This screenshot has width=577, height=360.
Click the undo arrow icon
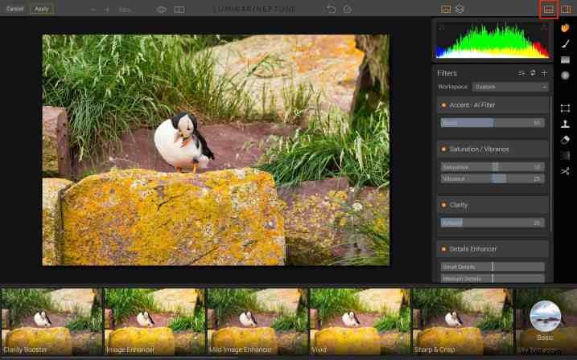[x=332, y=9]
